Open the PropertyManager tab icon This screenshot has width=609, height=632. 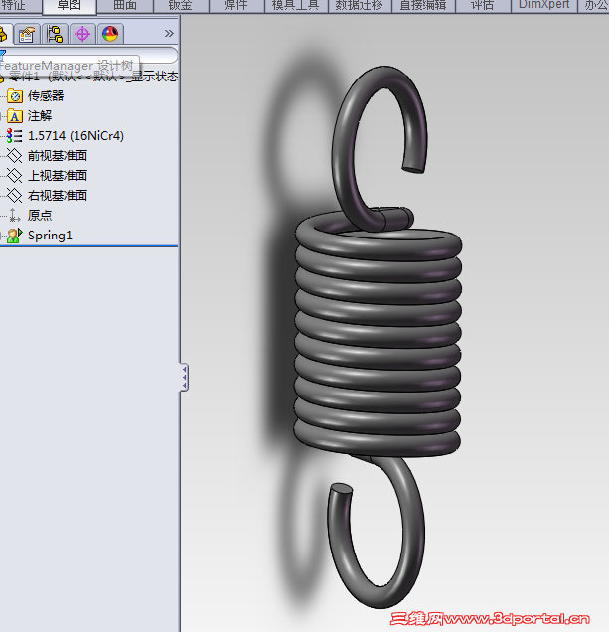point(27,34)
